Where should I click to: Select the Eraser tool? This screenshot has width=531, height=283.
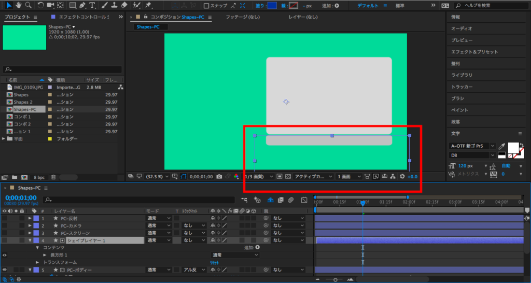tap(123, 5)
